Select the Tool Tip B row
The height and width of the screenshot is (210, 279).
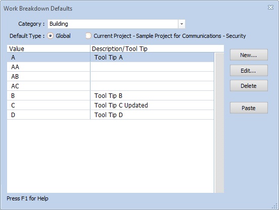(110, 96)
